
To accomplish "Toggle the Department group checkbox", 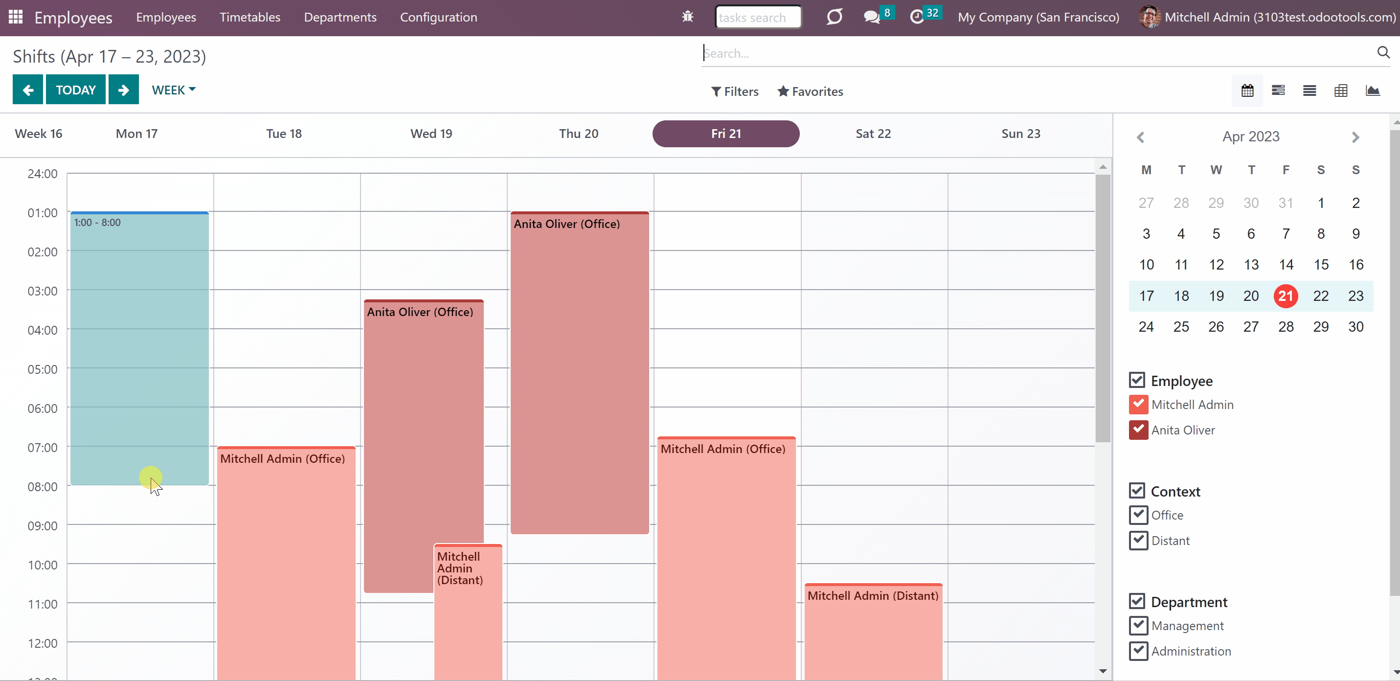I will 1137,601.
